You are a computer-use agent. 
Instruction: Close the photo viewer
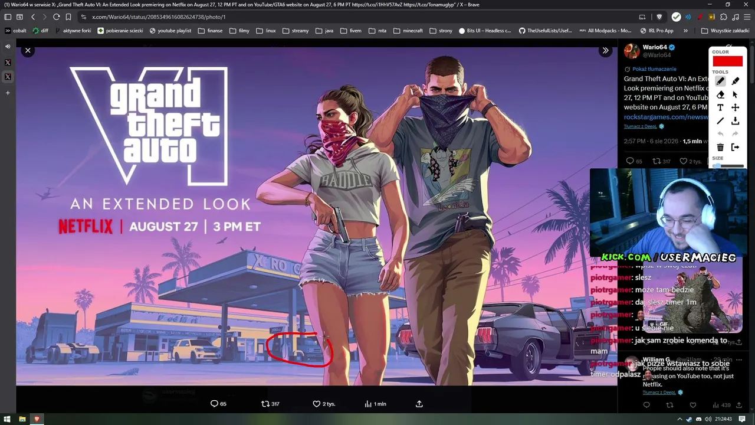tap(28, 51)
